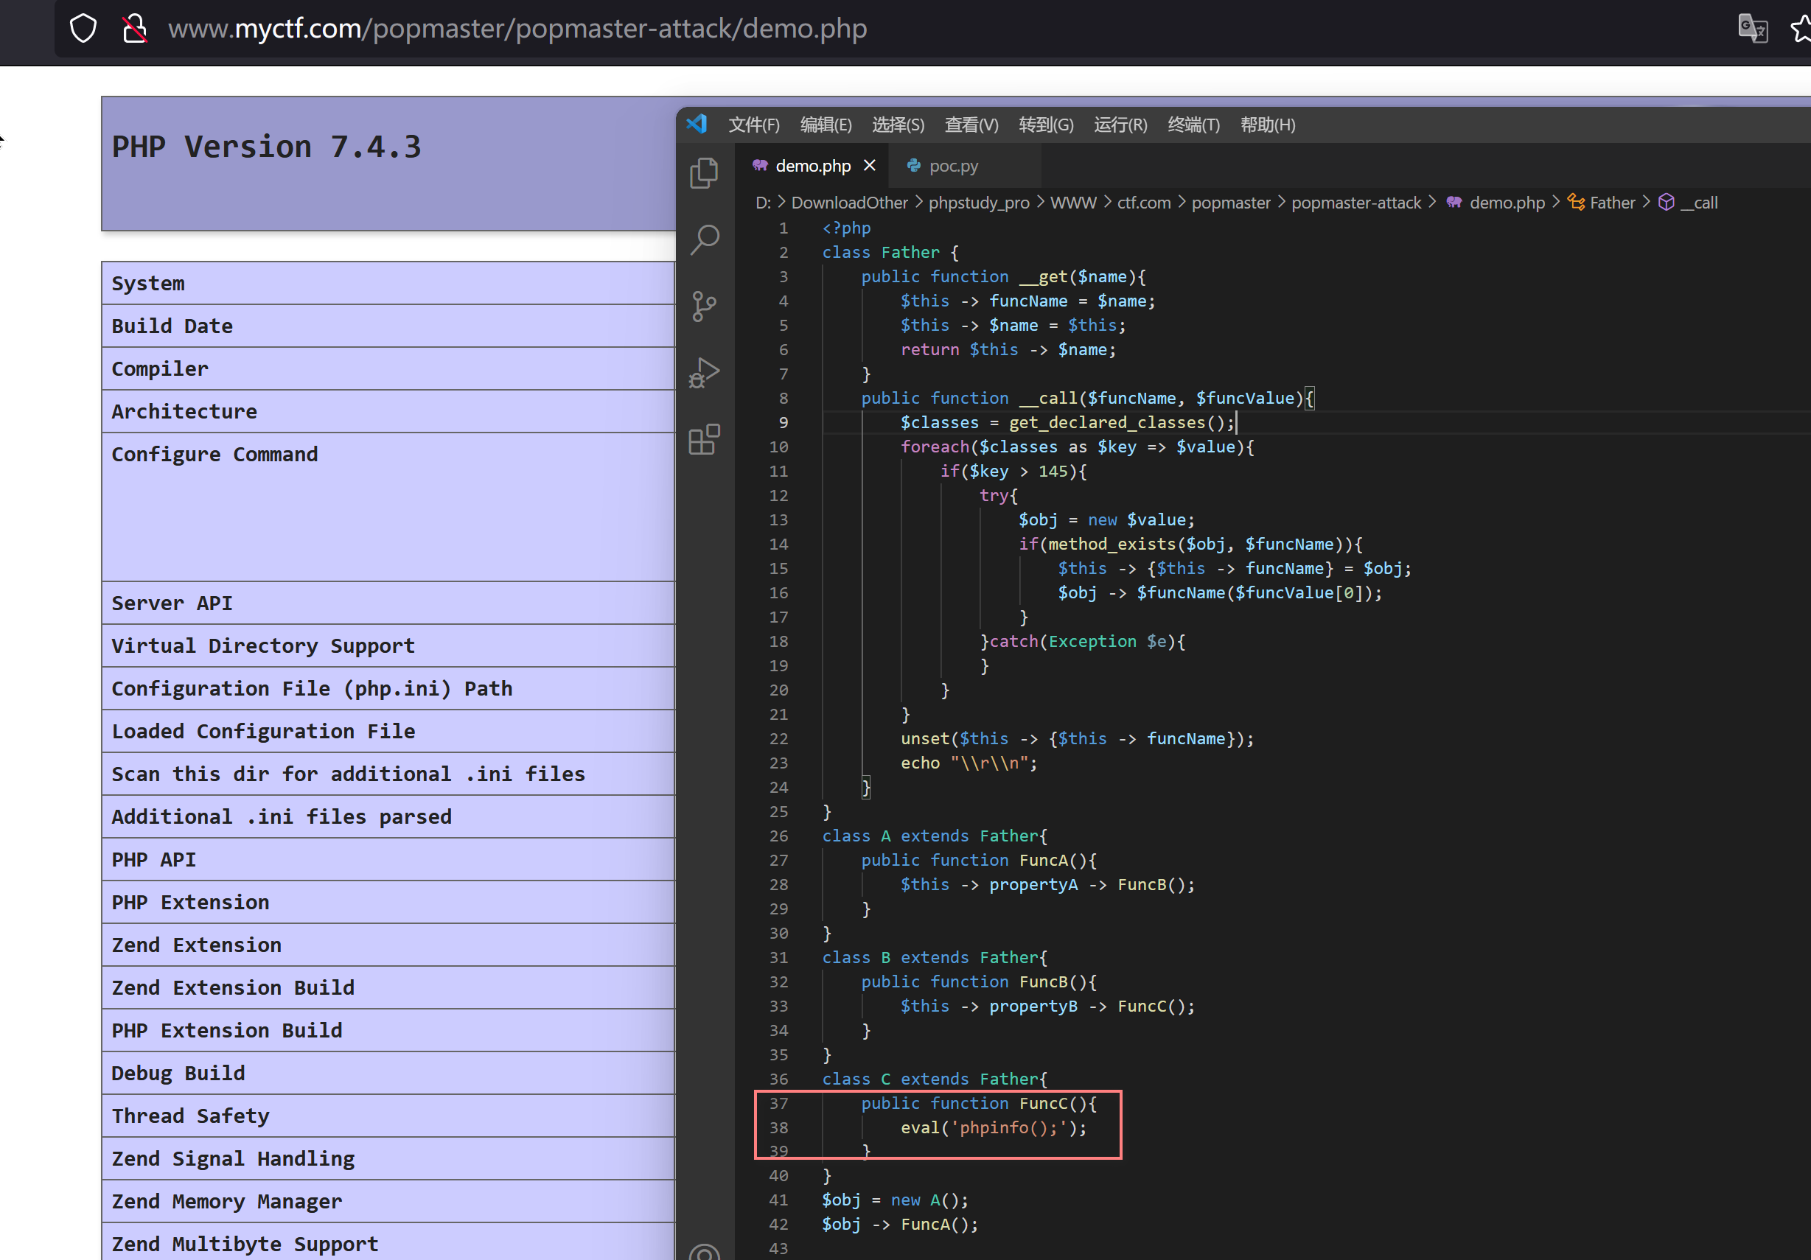Click 'class A extends Father' declaration line
This screenshot has height=1260, width=1811.
tap(935, 836)
